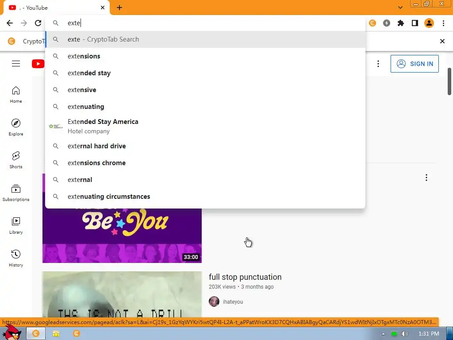
Task: Reload the current page
Action: (38, 23)
